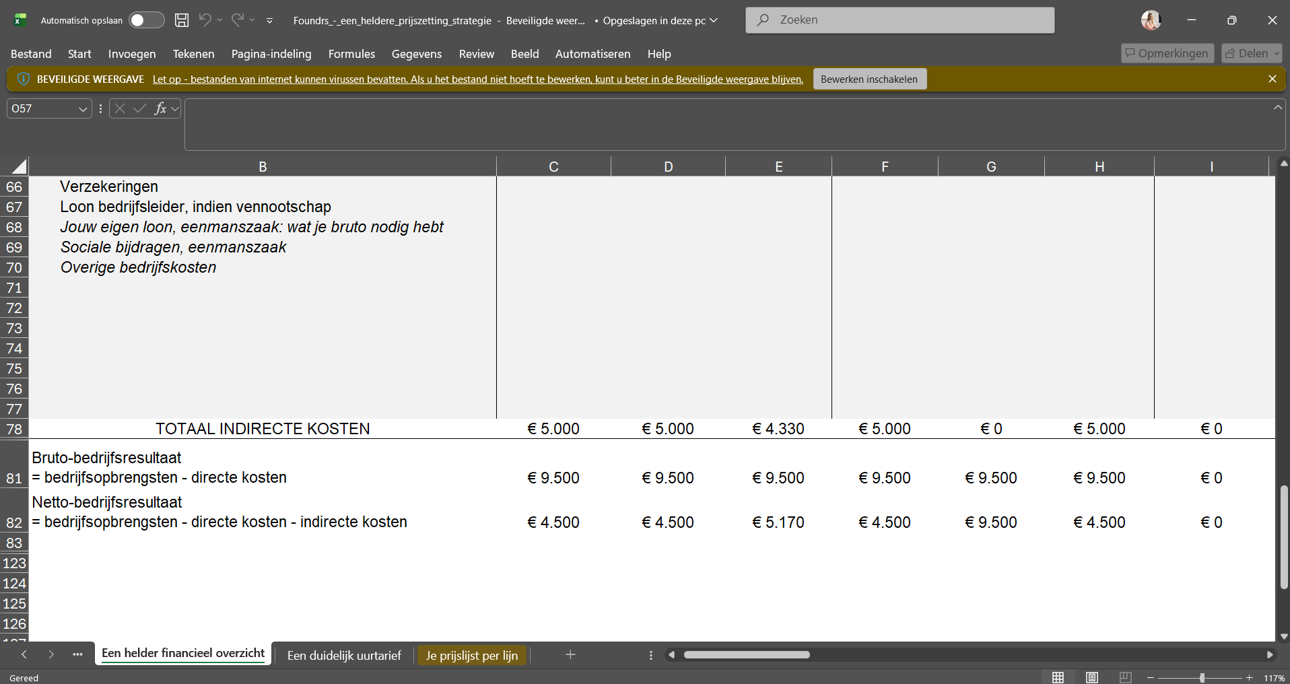This screenshot has width=1290, height=684.
Task: Switch to Page Layout view icon
Action: [1092, 677]
